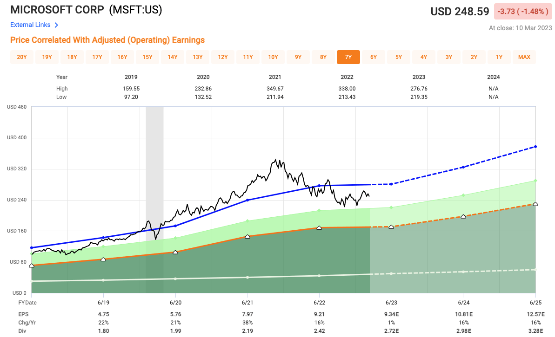Select the 10Y chart range
The image size is (555, 337).
pos(273,57)
